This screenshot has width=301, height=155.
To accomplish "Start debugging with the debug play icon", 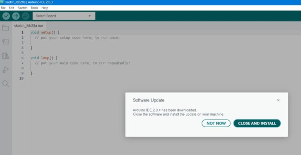I will pos(25,16).
